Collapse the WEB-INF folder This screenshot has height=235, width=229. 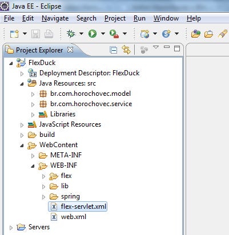click(x=33, y=166)
